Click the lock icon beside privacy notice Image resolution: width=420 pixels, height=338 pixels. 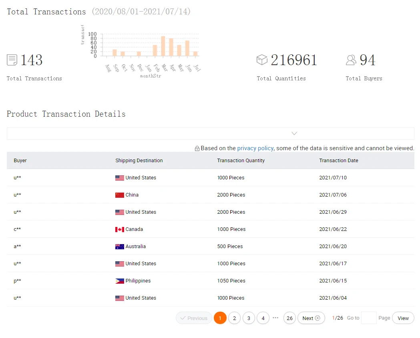click(197, 149)
